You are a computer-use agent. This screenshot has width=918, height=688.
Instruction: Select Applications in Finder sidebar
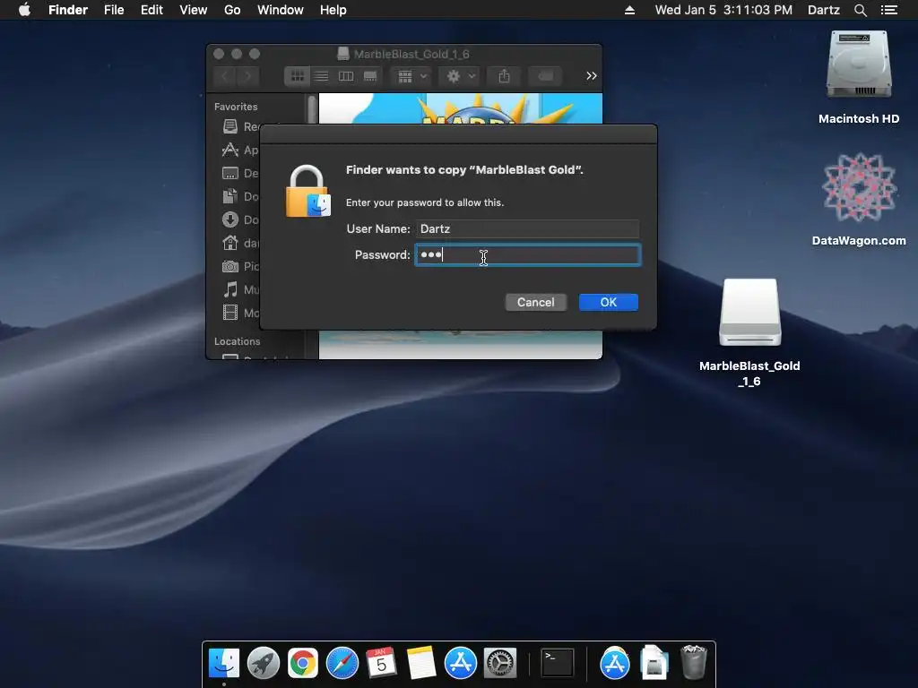coord(240,150)
